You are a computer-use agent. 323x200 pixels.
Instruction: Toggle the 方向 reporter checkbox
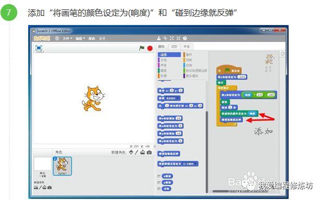159,189
